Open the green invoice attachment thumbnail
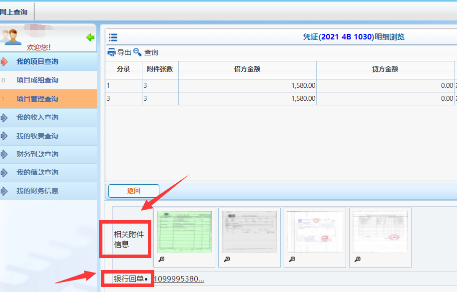Screen dimensions: 457x292 [184, 232]
